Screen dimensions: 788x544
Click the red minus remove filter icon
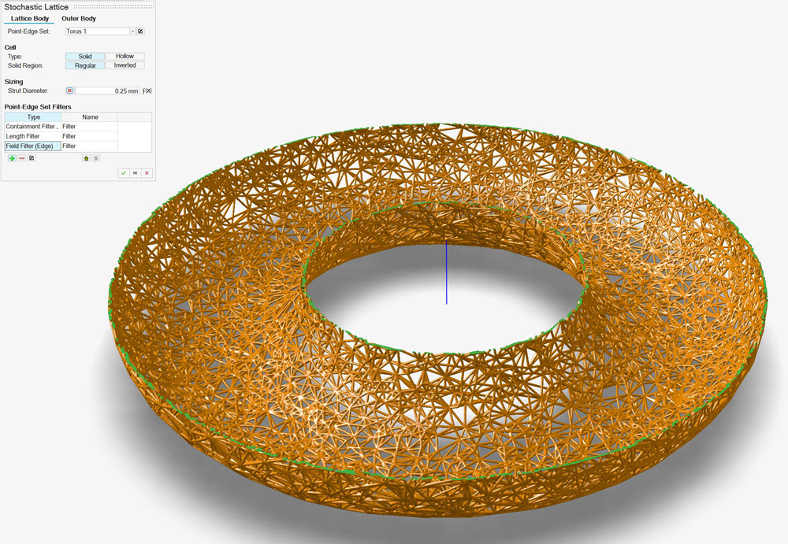pos(22,158)
